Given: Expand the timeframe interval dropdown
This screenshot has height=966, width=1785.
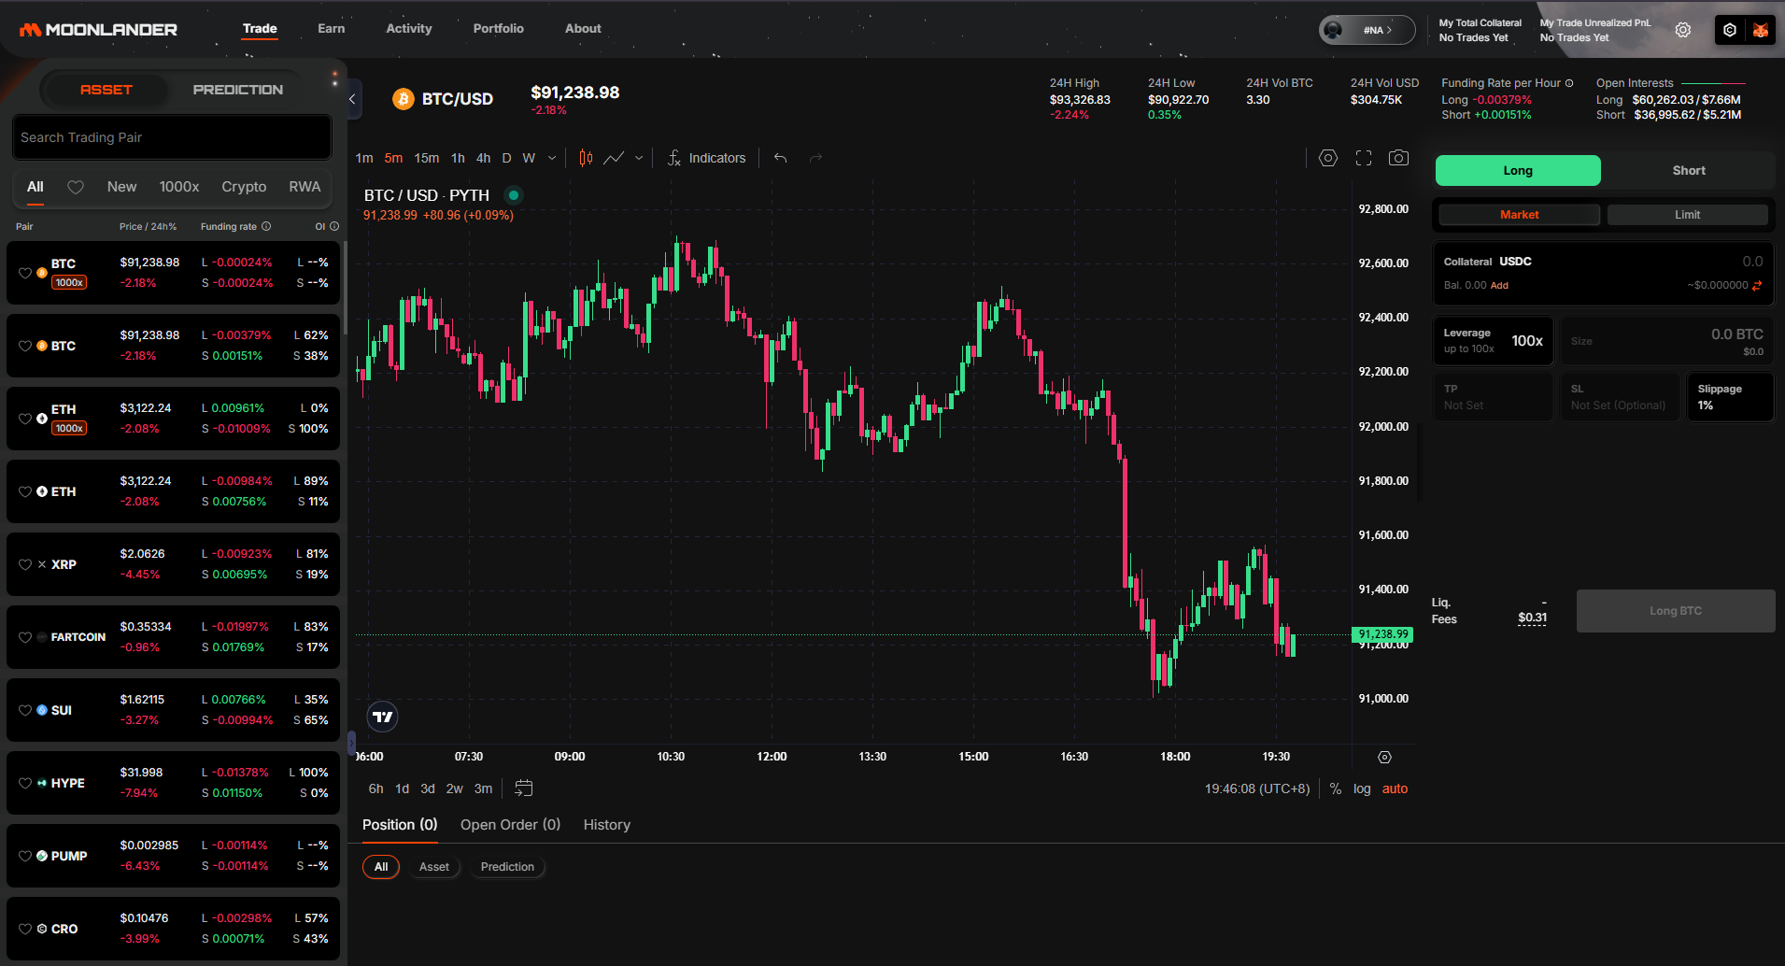Looking at the screenshot, I should pyautogui.click(x=552, y=158).
